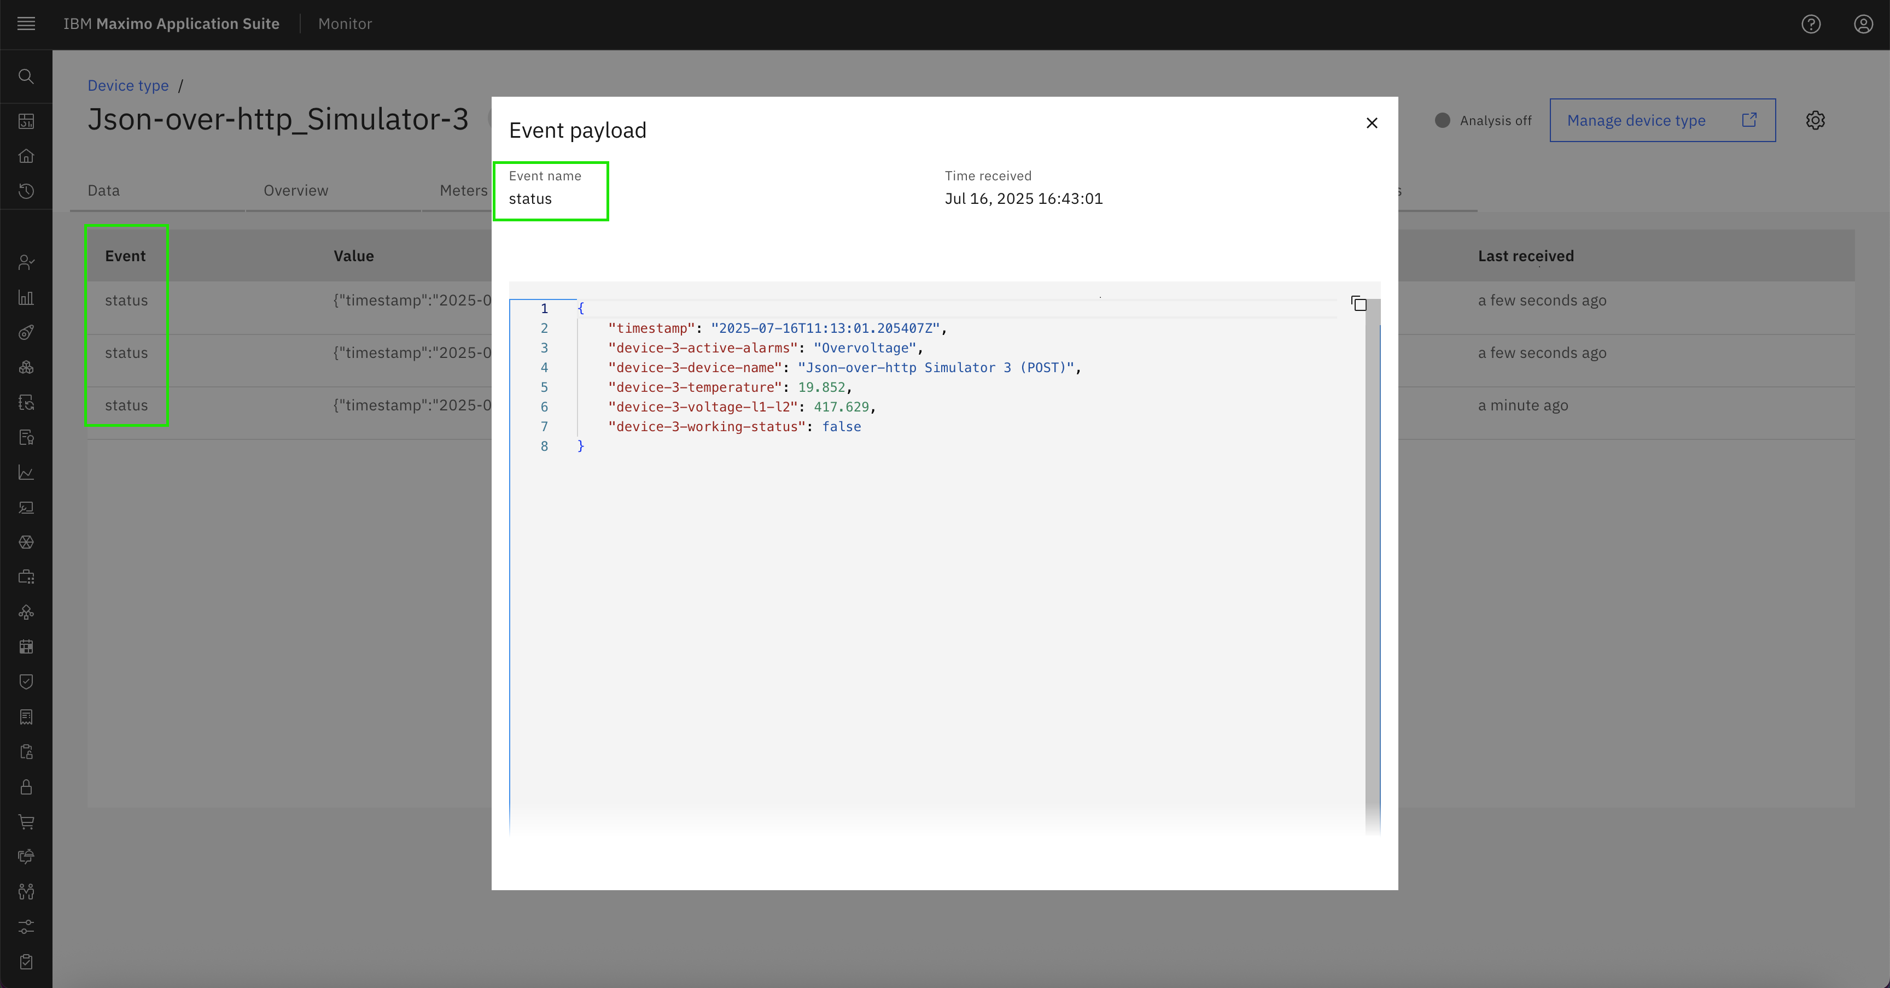Click the device-3-active-alarms Overvoltage line

click(x=765, y=348)
